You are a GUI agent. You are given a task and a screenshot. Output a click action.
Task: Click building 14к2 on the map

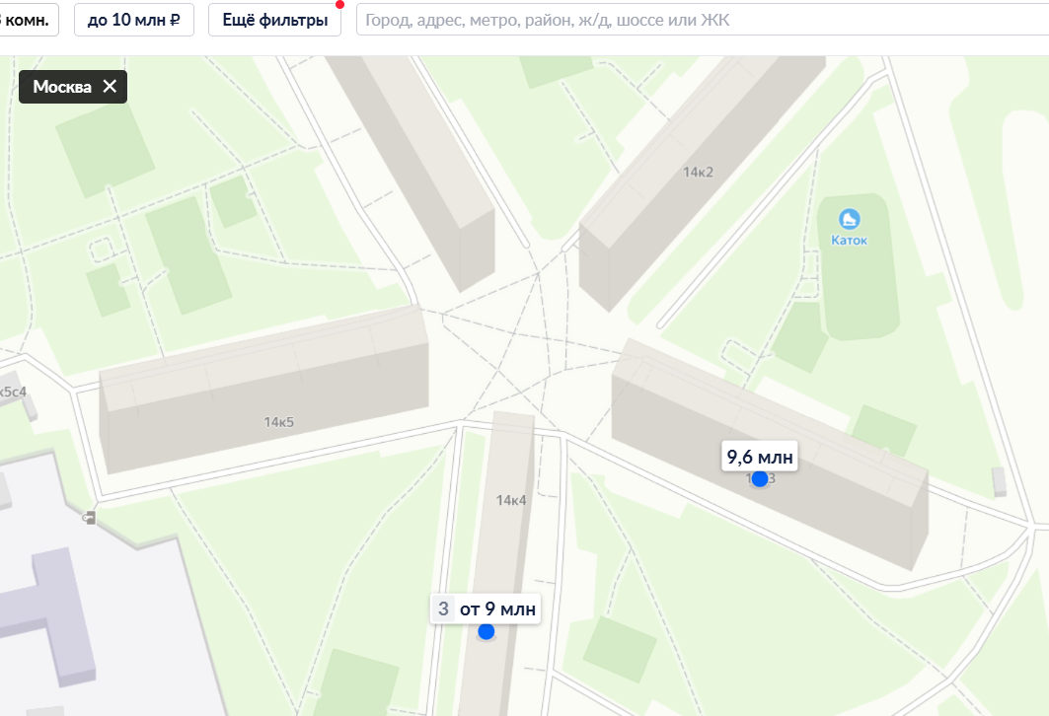point(698,172)
